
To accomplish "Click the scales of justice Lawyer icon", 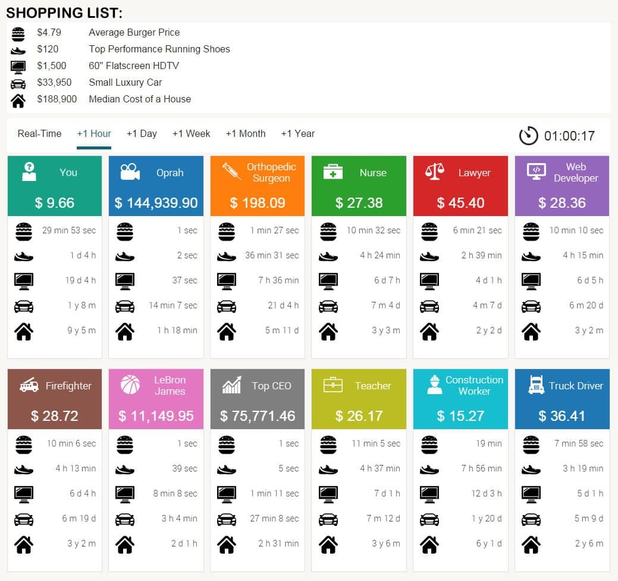I will [x=434, y=172].
